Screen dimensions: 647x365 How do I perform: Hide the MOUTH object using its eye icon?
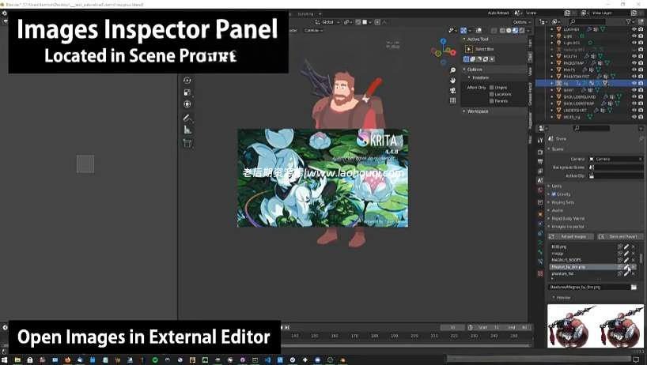point(634,56)
